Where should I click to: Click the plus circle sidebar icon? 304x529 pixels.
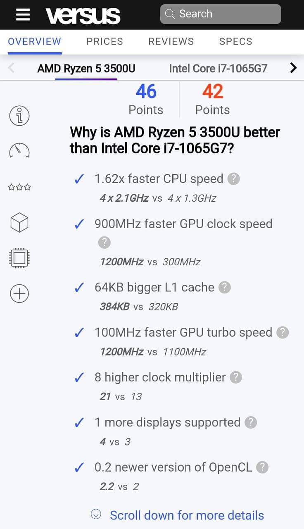(19, 294)
